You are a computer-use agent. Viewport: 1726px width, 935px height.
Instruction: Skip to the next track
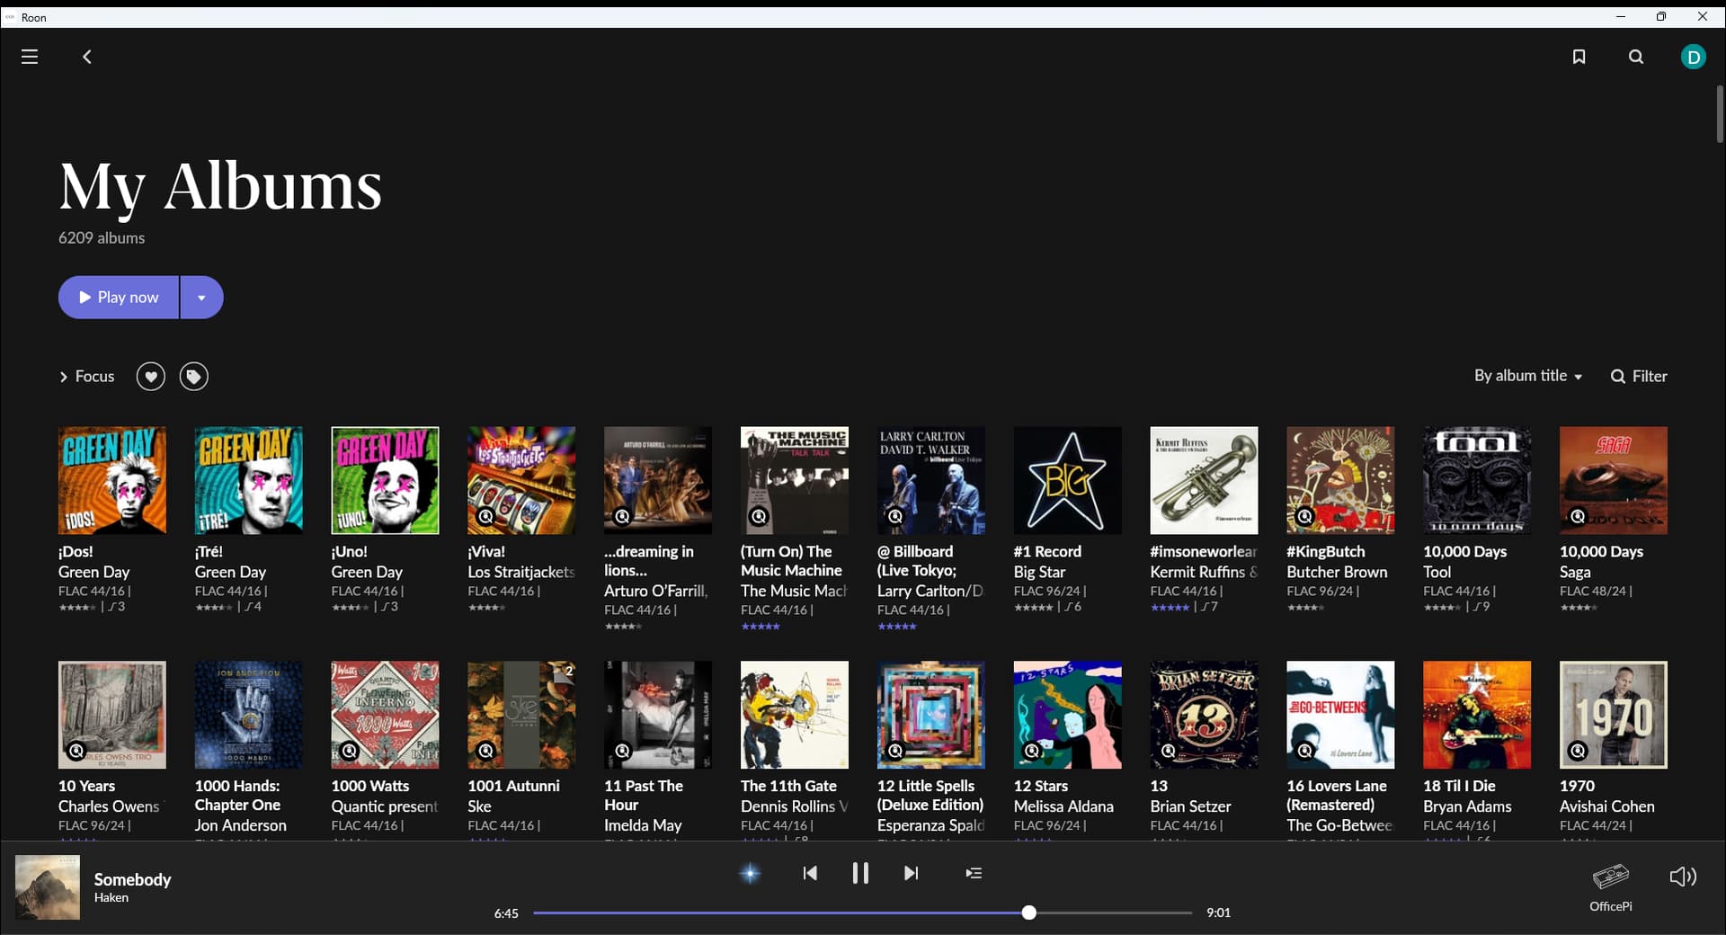tap(911, 873)
